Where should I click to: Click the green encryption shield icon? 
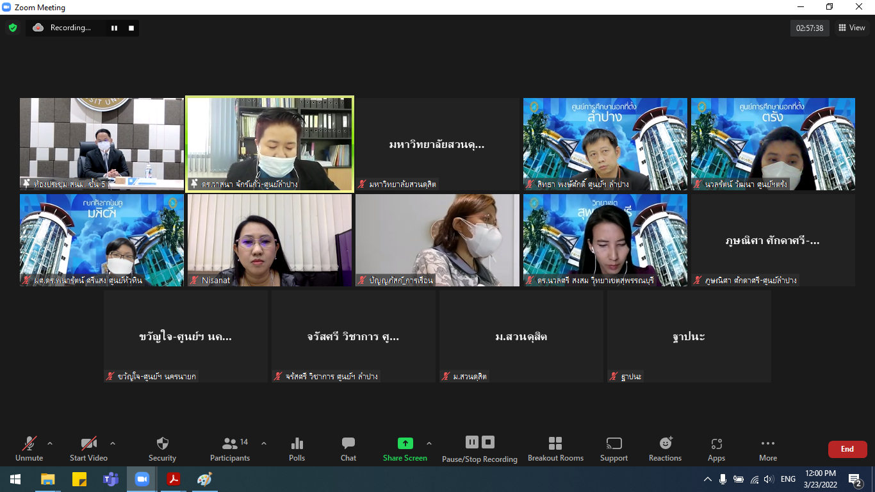coord(12,28)
